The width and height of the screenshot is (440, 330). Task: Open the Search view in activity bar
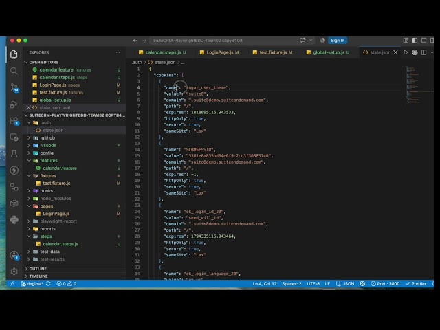(14, 71)
